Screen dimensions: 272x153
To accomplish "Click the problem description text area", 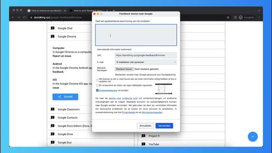I will coord(136,35).
